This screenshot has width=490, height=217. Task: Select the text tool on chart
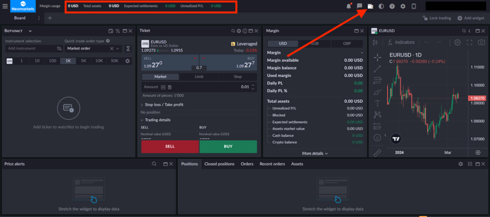378,103
